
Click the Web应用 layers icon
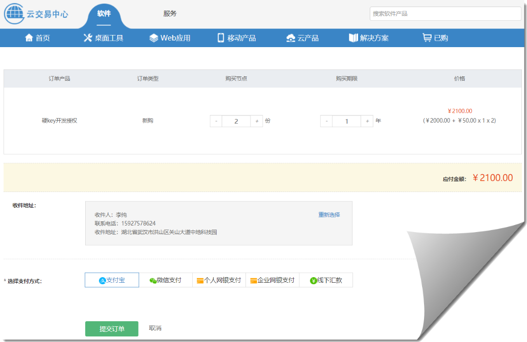154,38
